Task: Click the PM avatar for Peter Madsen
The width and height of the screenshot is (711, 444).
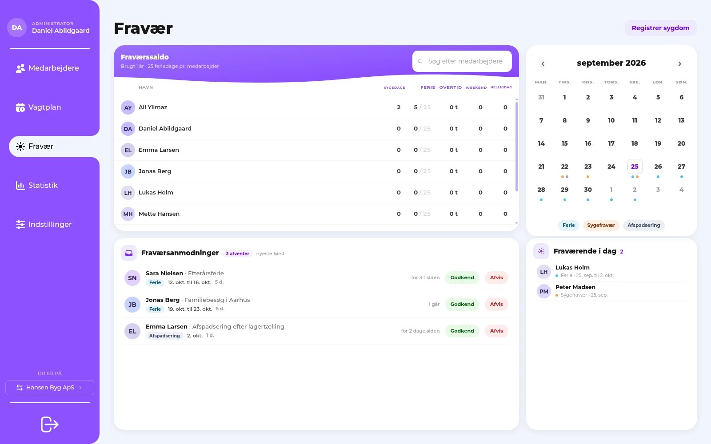Action: tap(544, 291)
